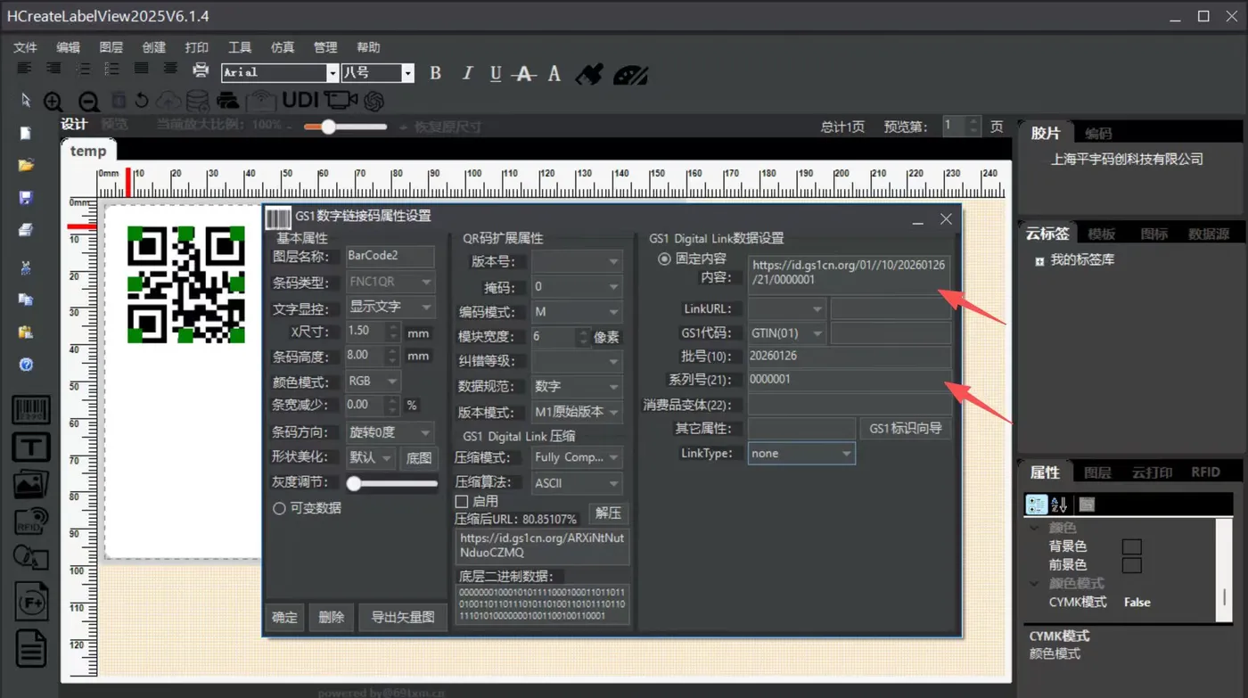This screenshot has height=698, width=1248.
Task: Select the image tool in the sidebar
Action: pyautogui.click(x=31, y=484)
